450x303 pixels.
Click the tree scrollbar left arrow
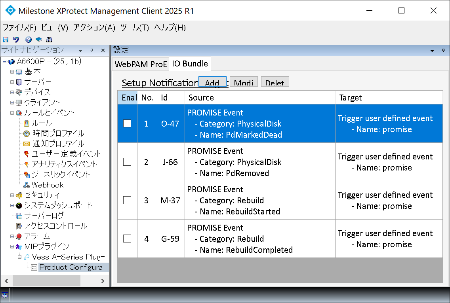tap(7, 281)
